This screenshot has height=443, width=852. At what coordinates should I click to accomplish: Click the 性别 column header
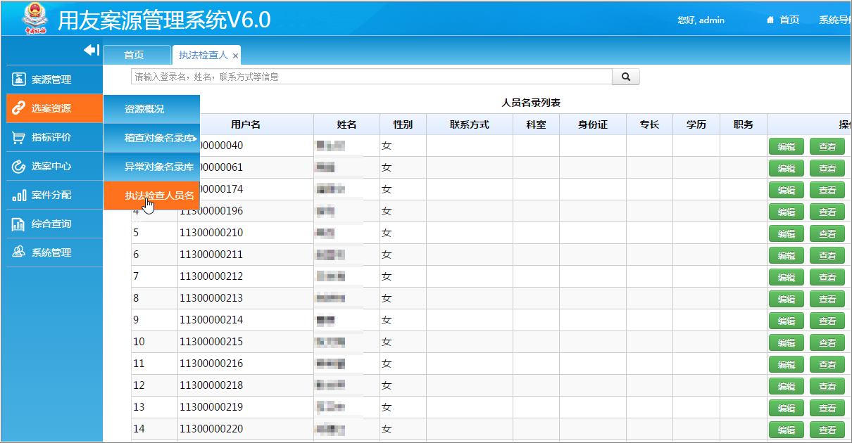point(403,124)
